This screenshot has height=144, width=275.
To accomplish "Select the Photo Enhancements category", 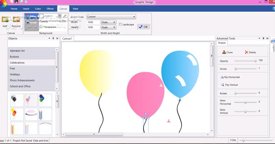I will pos(31,80).
